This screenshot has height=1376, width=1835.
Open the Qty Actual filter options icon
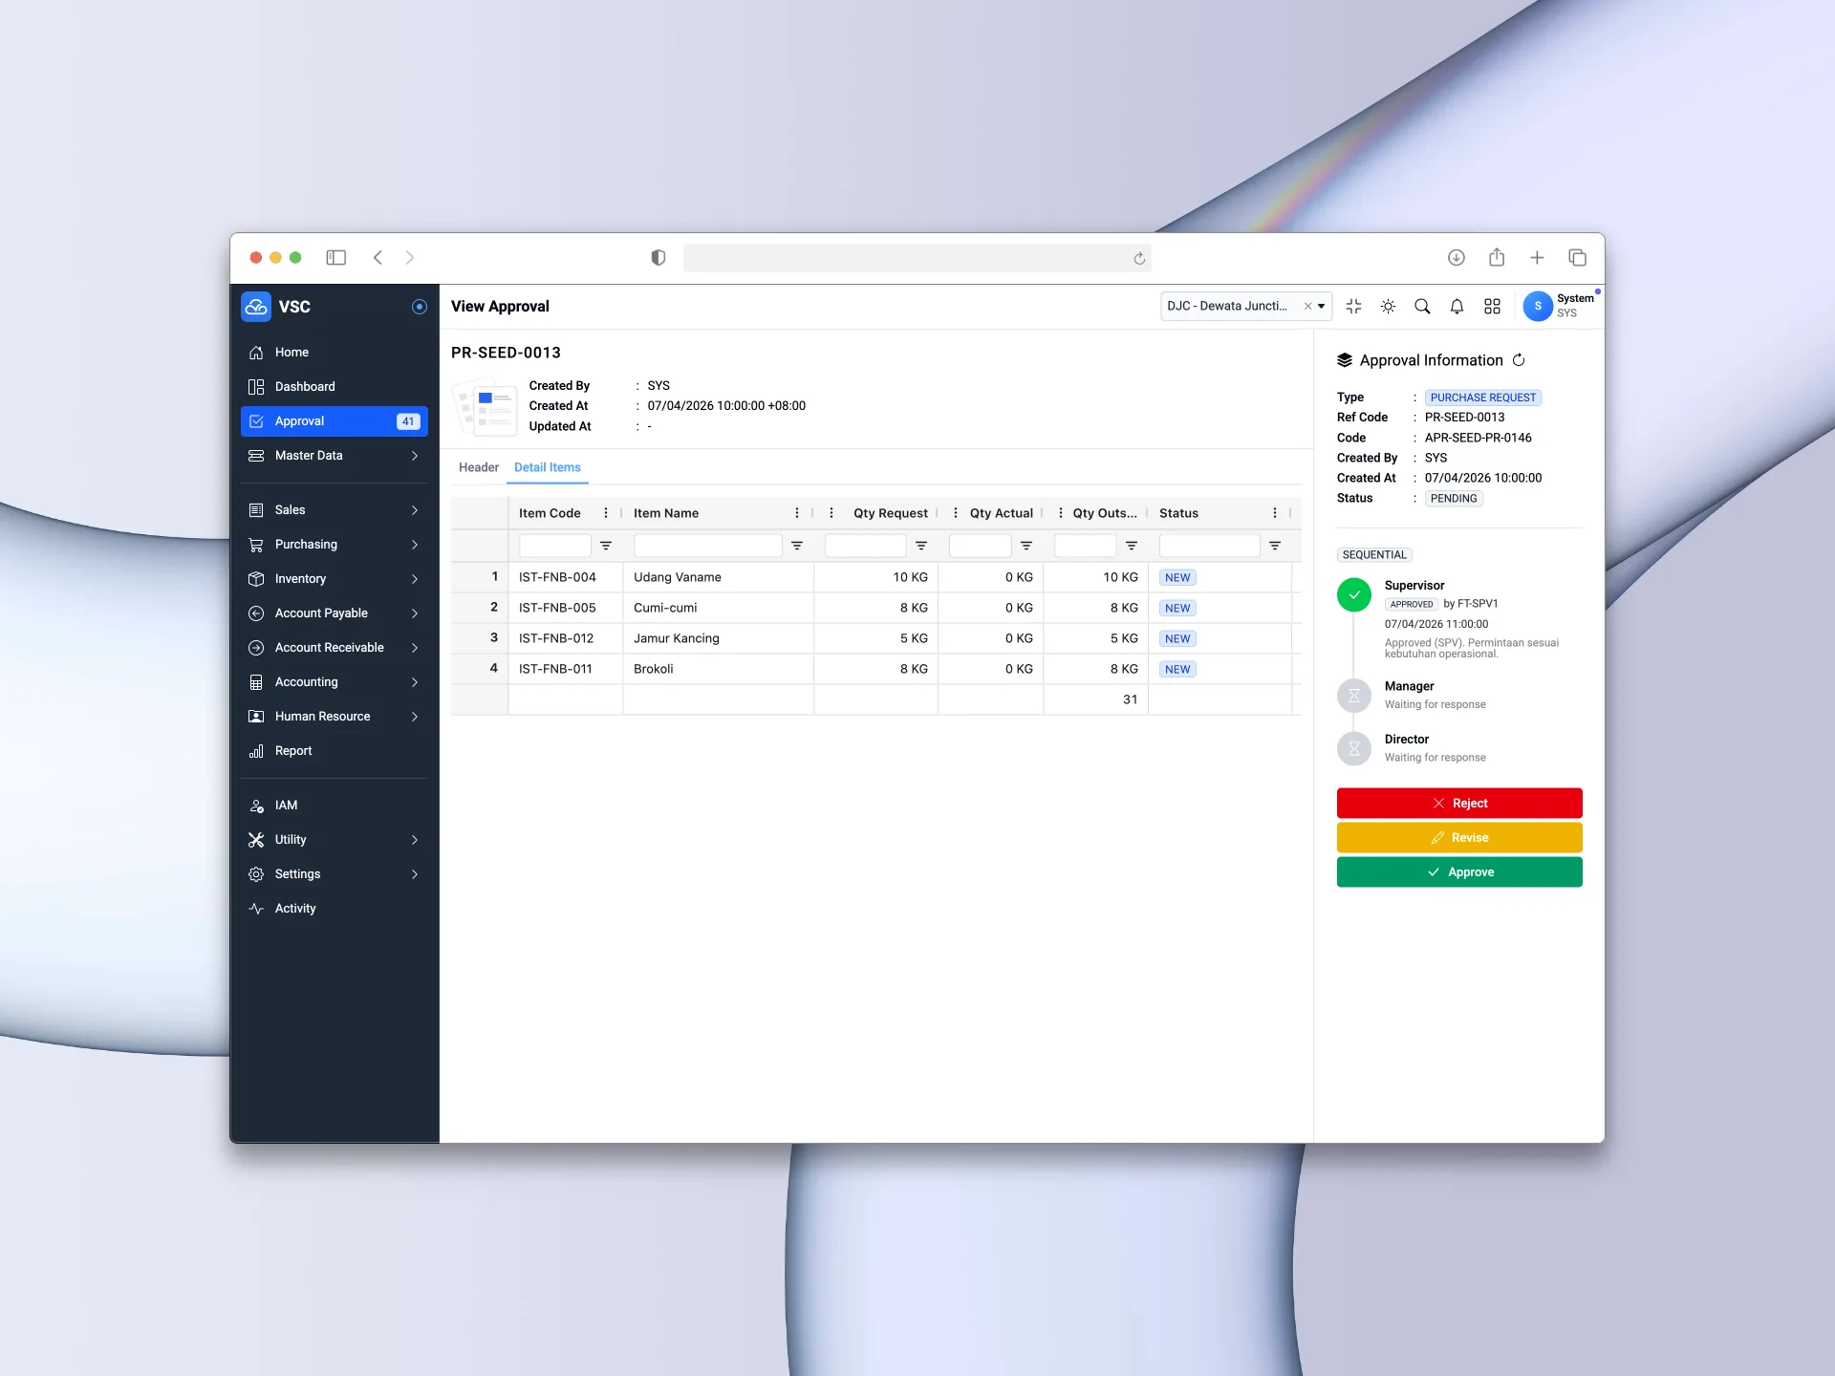click(1026, 546)
